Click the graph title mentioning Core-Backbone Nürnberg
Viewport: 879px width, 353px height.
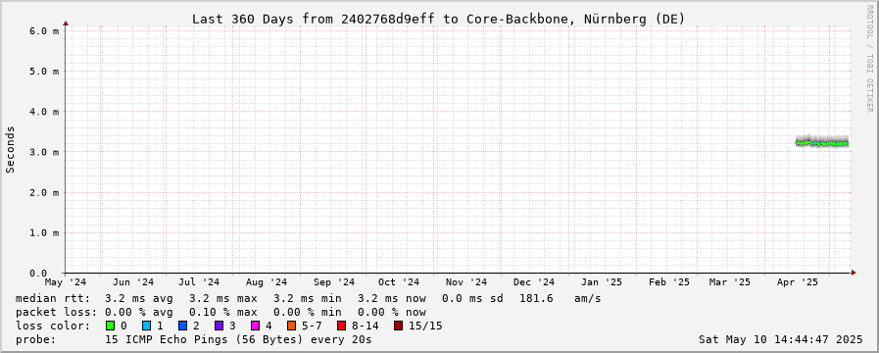438,19
